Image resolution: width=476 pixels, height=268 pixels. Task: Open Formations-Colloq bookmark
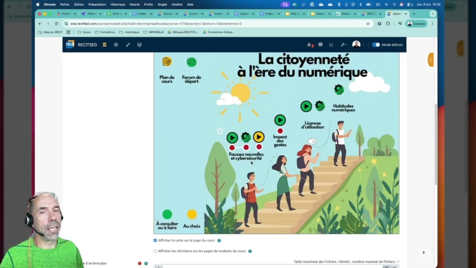coord(219,32)
